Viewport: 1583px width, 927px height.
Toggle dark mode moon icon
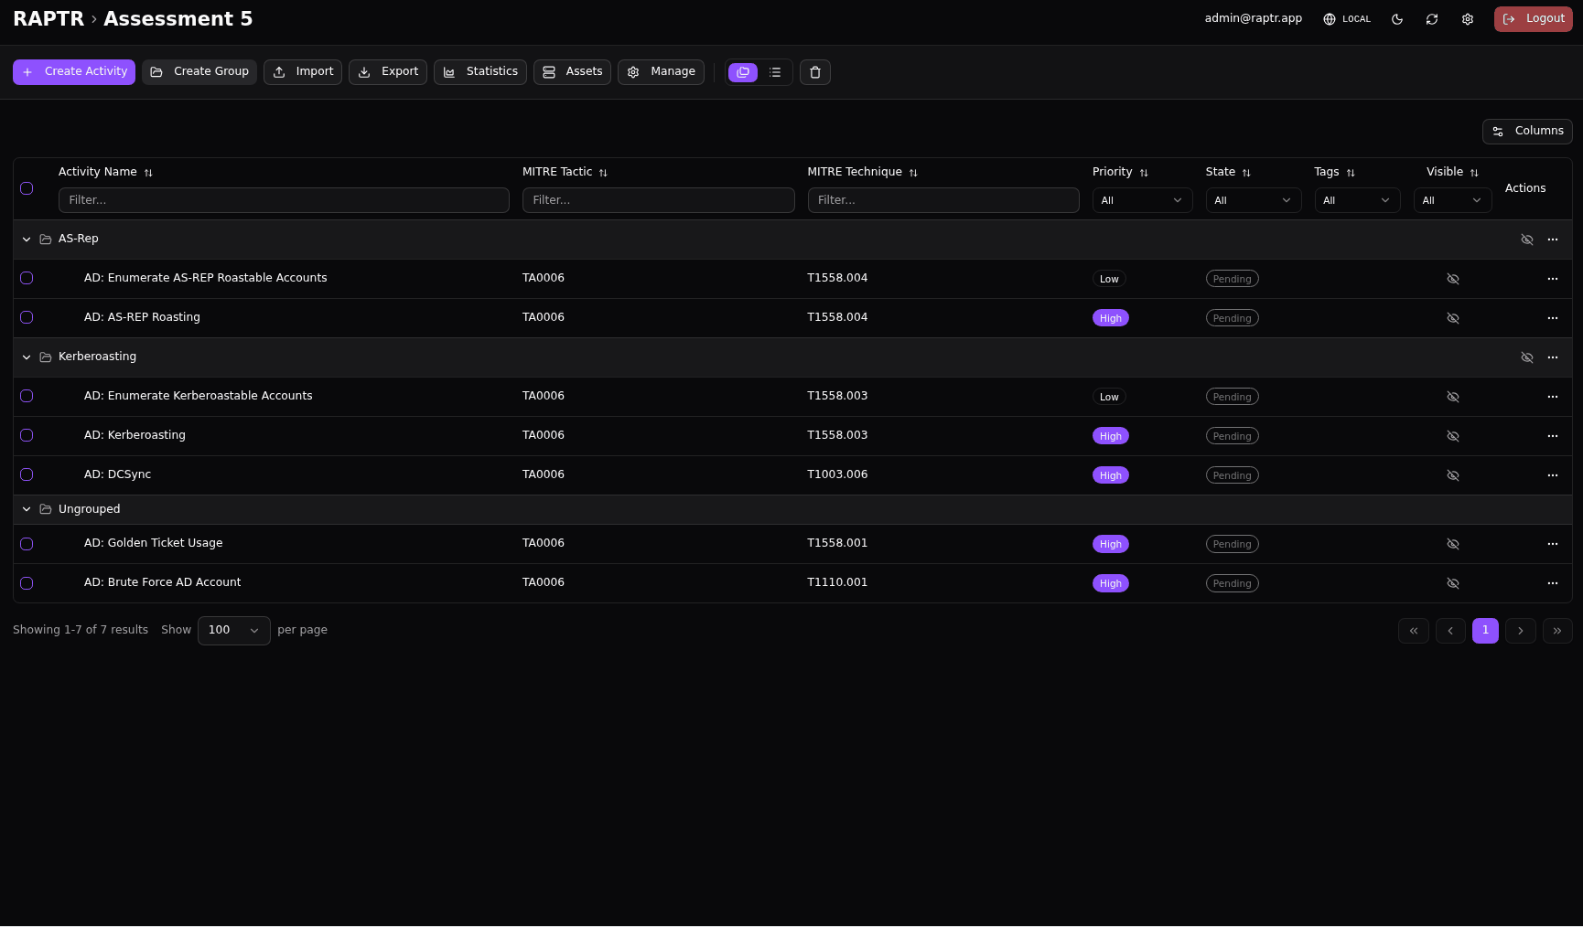click(1397, 19)
